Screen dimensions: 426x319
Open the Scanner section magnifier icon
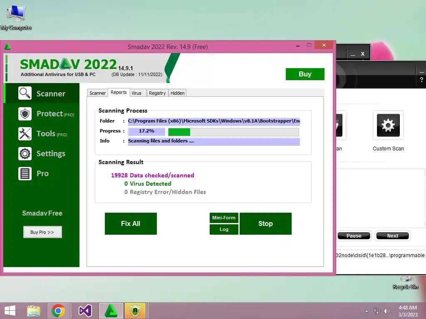[x=25, y=93]
